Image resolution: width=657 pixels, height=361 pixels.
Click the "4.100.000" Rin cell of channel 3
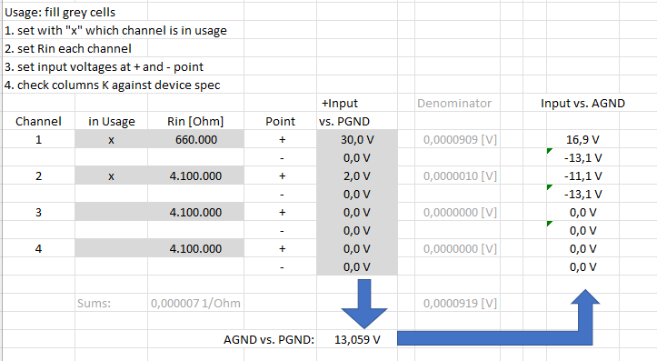(195, 213)
